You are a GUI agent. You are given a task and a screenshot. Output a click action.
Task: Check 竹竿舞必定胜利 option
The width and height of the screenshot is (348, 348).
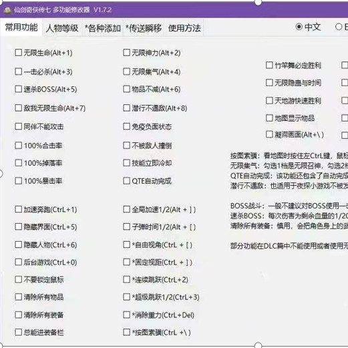(x=269, y=65)
